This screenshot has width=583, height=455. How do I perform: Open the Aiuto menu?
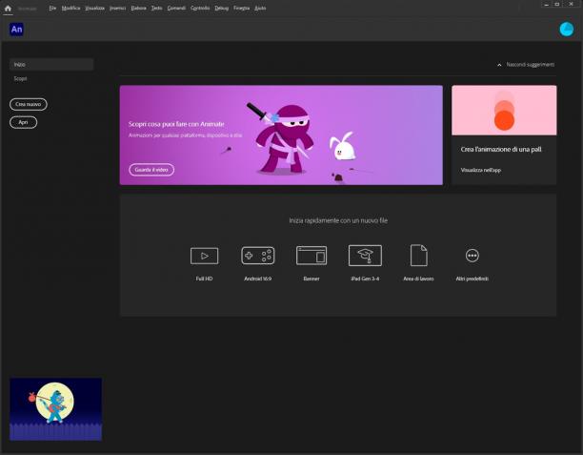pyautogui.click(x=260, y=8)
